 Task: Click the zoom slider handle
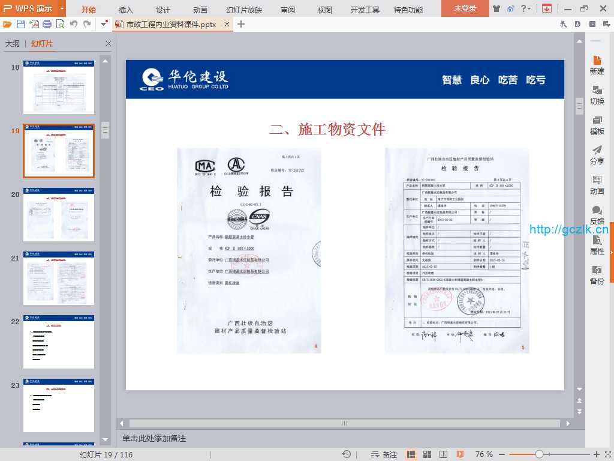pyautogui.click(x=539, y=454)
